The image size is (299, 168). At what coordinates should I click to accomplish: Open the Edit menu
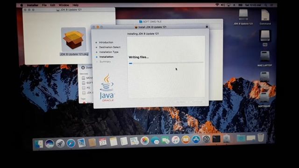pos(53,5)
